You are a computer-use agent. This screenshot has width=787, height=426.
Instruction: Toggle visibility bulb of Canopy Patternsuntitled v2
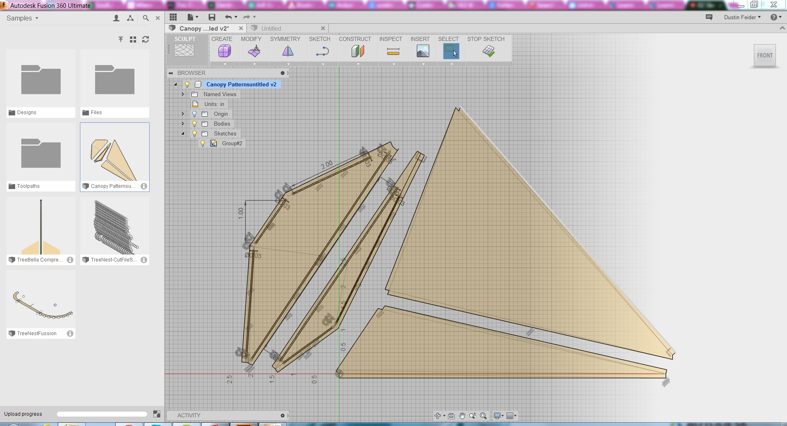187,84
